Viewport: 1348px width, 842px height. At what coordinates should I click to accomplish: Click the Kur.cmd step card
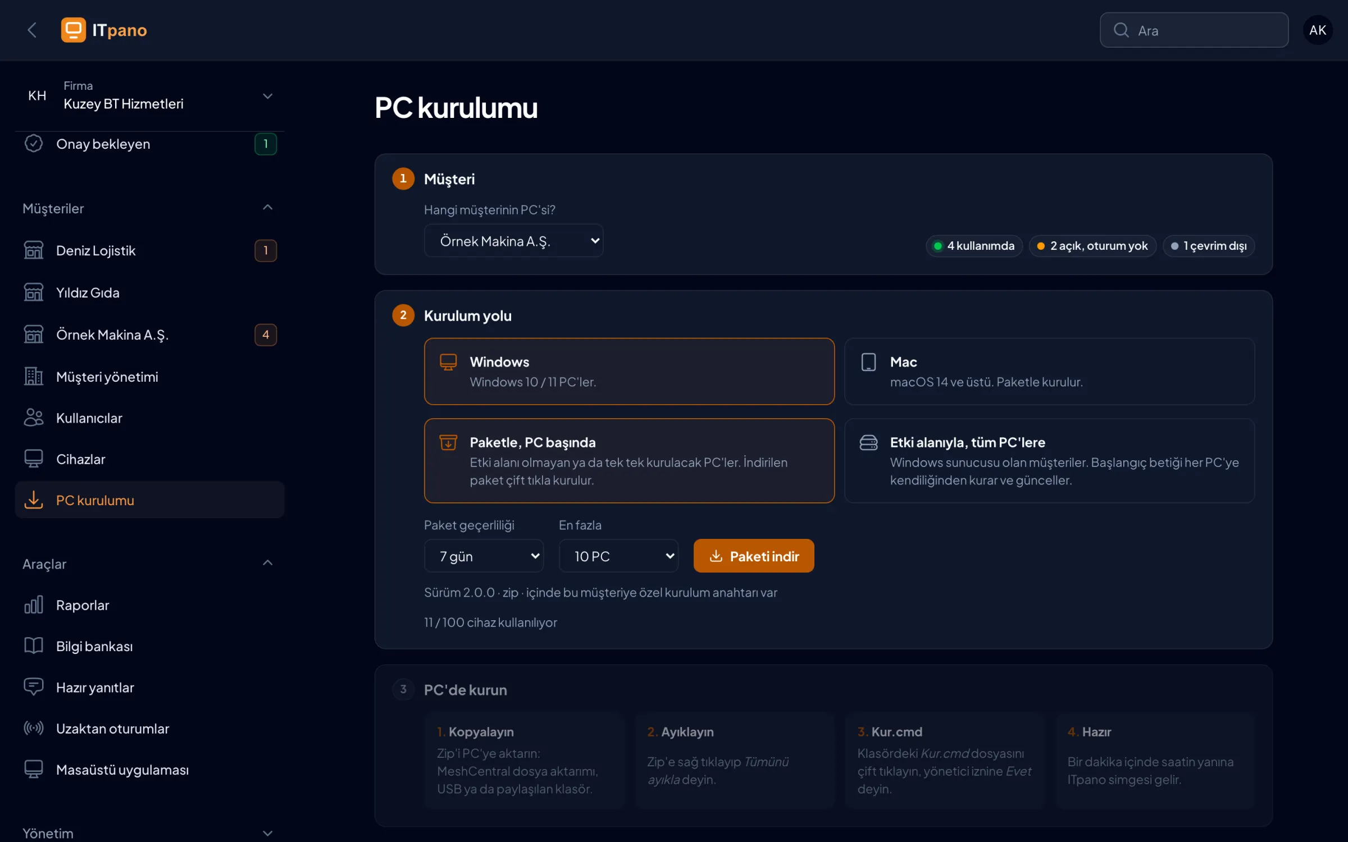coord(945,761)
